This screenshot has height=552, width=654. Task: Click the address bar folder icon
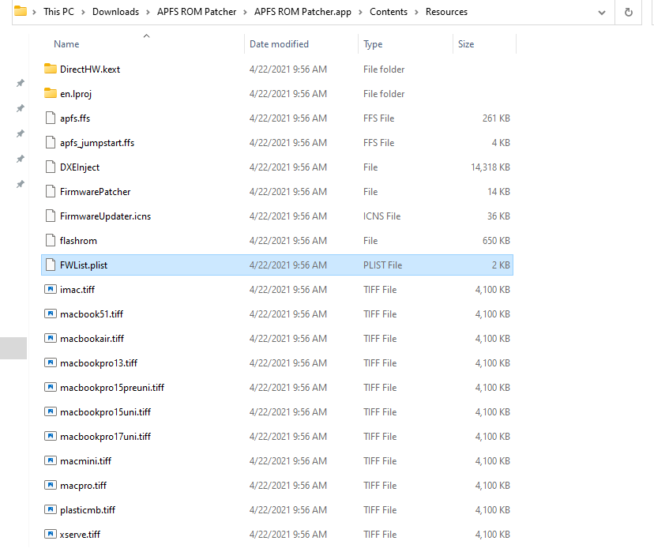21,11
